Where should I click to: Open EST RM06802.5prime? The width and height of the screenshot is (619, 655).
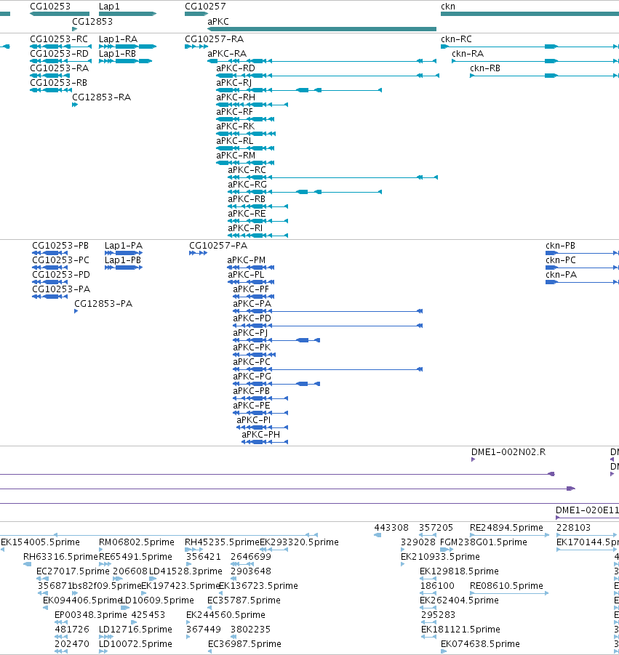pos(137,542)
